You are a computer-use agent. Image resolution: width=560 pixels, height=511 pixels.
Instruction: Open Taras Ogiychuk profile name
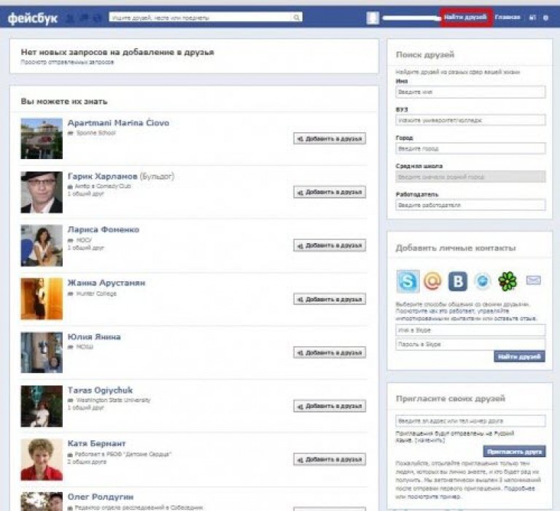click(100, 390)
